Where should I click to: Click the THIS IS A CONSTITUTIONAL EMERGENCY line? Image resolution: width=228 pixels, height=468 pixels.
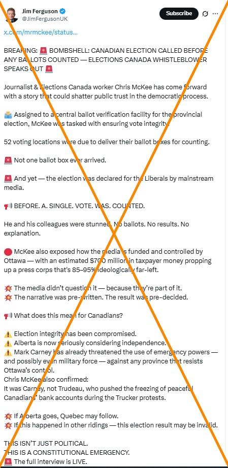(67, 452)
